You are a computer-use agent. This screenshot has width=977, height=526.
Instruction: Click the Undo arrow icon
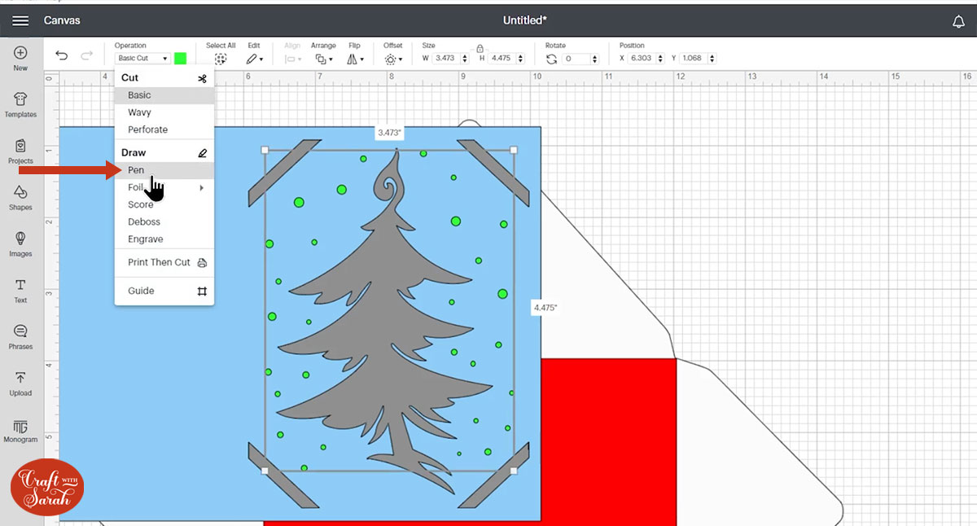[61, 55]
